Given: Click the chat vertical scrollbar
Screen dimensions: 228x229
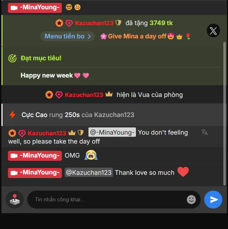Looking at the screenshot, I should point(224,114).
